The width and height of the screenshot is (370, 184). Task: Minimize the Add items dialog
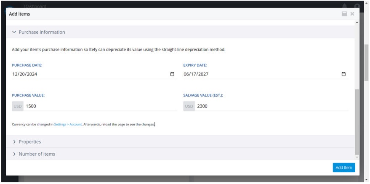[344, 14]
